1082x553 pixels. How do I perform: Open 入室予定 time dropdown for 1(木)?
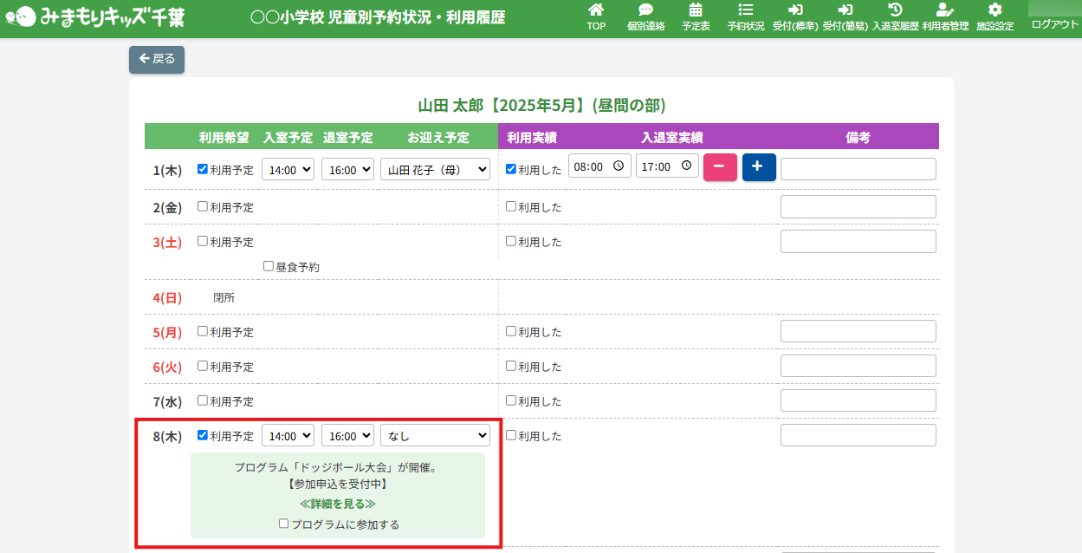point(288,170)
